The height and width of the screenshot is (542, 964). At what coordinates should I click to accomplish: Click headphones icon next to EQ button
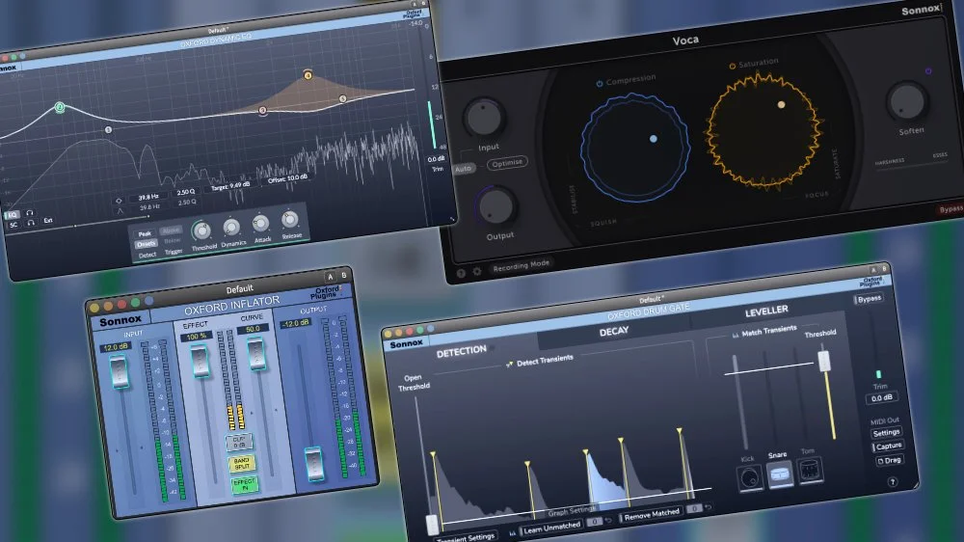point(29,213)
